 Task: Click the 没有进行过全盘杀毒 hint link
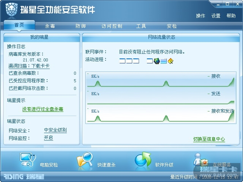tap(43, 109)
